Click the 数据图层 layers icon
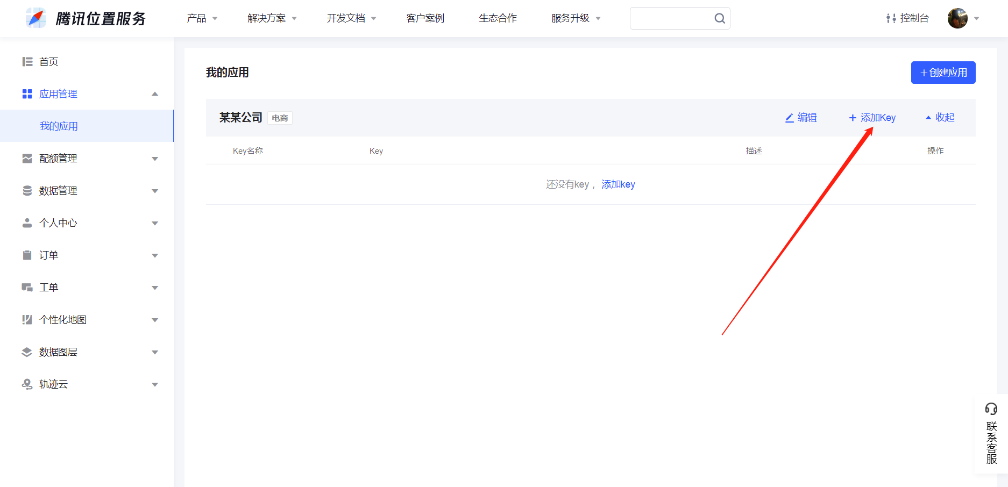 (x=27, y=352)
